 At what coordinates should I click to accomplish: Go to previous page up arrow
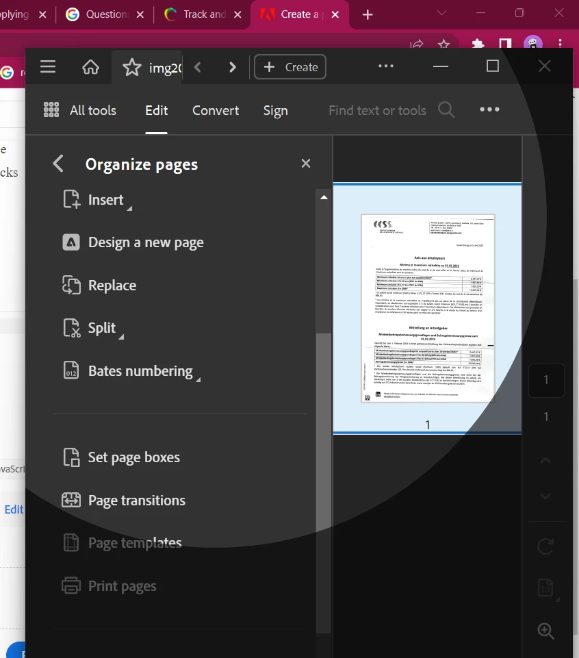pyautogui.click(x=545, y=460)
